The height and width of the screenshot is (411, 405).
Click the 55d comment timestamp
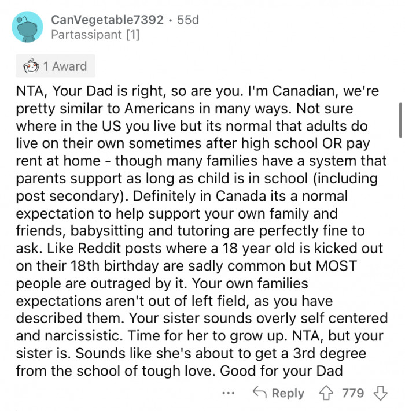(187, 19)
